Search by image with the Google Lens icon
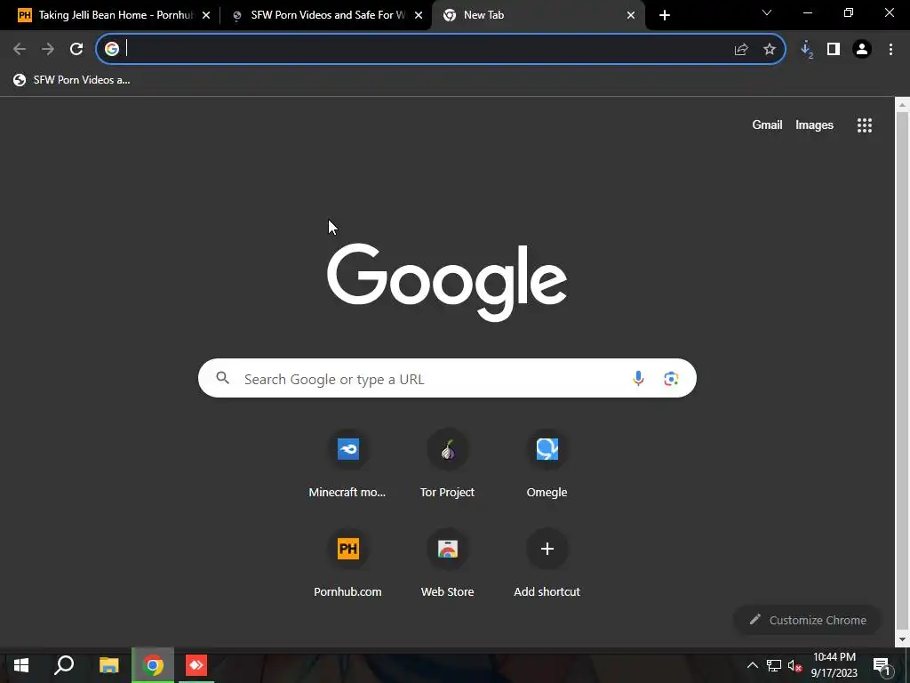 point(672,379)
